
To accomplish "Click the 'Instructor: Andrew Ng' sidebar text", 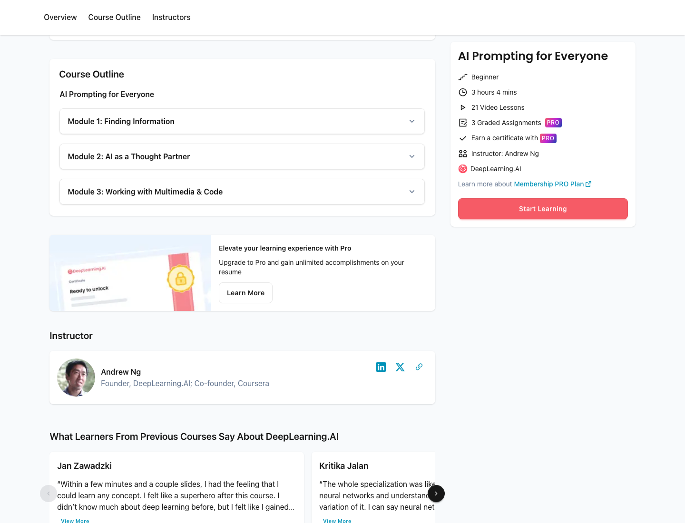I will click(x=505, y=154).
